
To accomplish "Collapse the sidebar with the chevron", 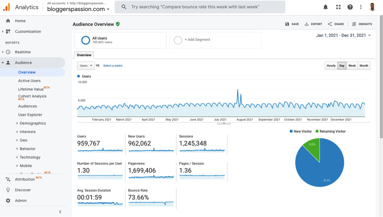I will [60, 212].
